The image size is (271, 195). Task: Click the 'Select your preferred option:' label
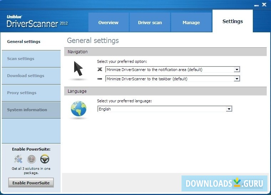coord(122,61)
